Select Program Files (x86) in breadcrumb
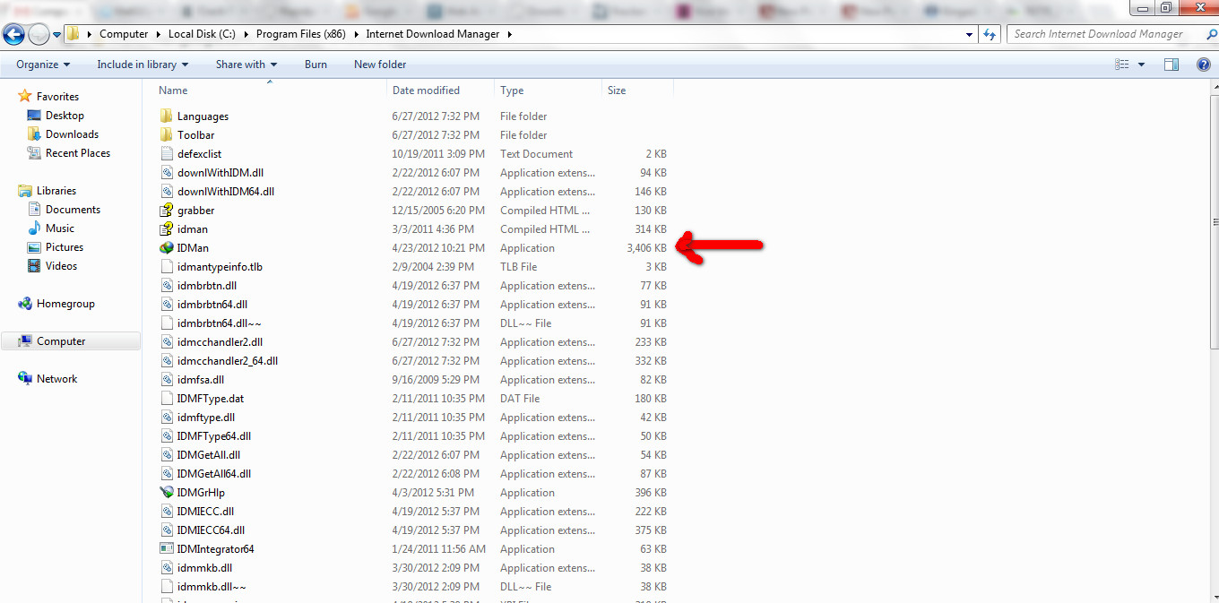This screenshot has height=603, width=1219. [301, 34]
